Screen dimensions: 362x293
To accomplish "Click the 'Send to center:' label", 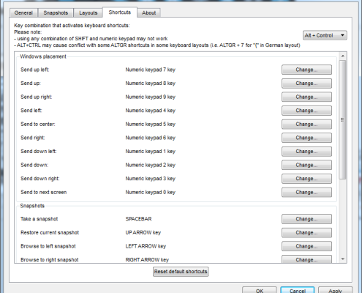I will pyautogui.click(x=38, y=124).
